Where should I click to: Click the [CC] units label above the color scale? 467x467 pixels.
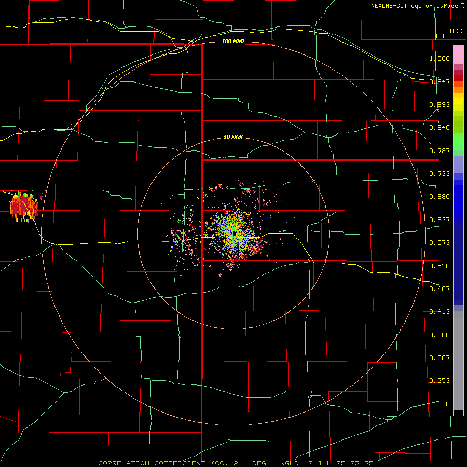443,36
